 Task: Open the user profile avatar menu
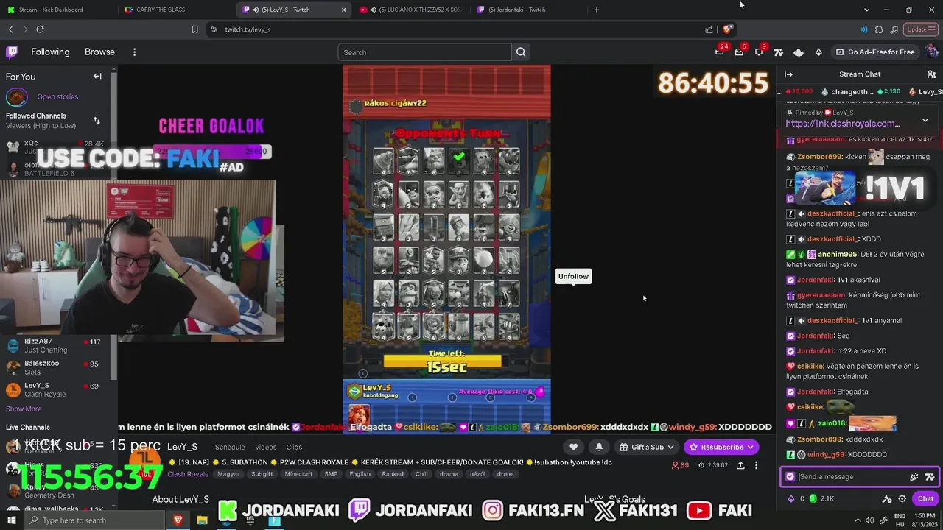(x=931, y=52)
